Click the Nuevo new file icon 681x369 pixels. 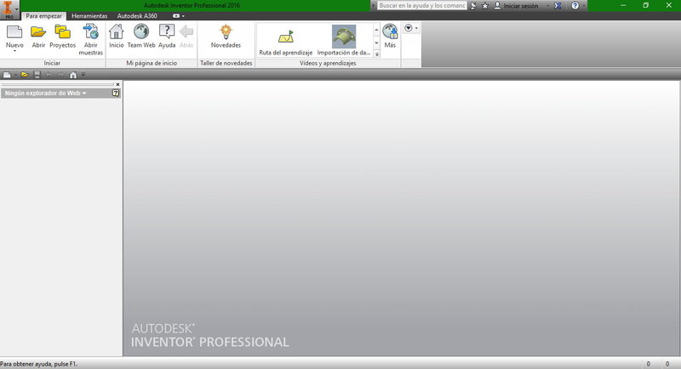[14, 32]
